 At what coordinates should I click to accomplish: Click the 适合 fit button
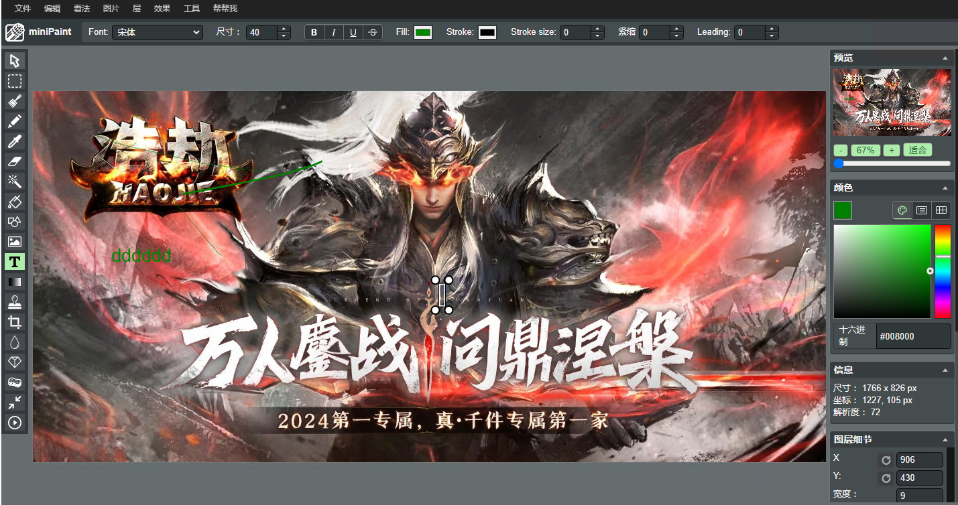click(x=917, y=150)
